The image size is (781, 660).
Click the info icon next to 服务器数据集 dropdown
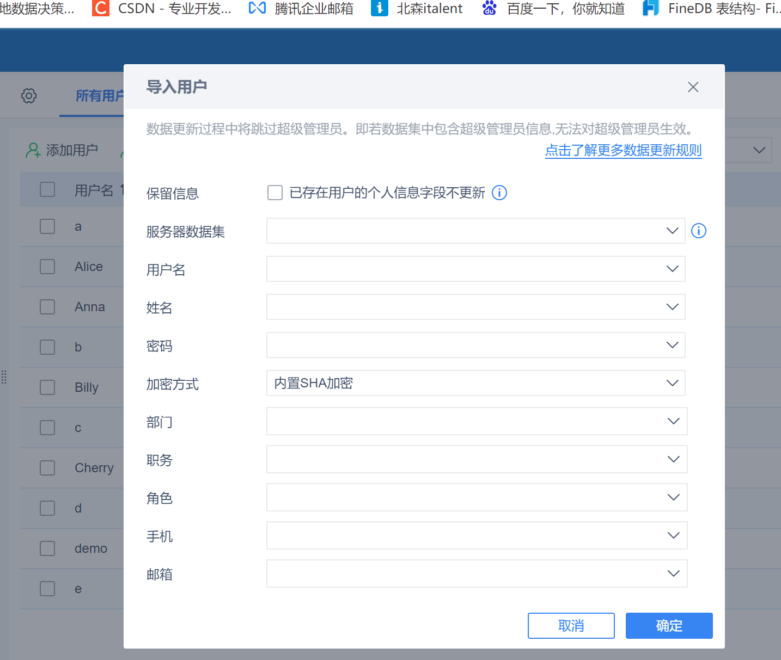(699, 231)
